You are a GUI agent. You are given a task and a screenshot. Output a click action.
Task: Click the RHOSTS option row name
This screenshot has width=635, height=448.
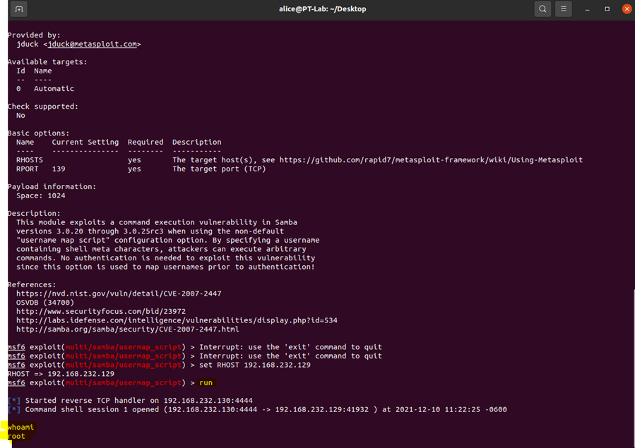tap(30, 159)
